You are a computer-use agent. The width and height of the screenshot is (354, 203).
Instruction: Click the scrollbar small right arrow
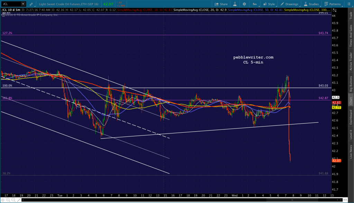(x=341, y=200)
